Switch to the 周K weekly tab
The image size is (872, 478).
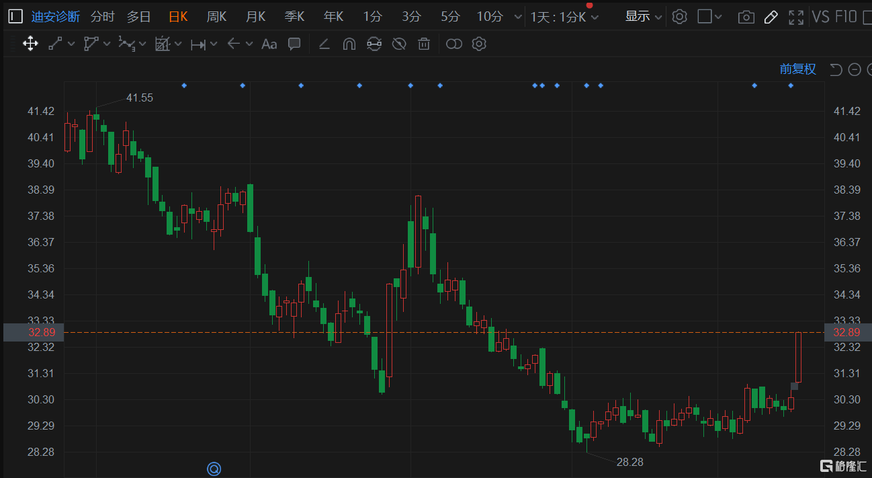(x=216, y=17)
